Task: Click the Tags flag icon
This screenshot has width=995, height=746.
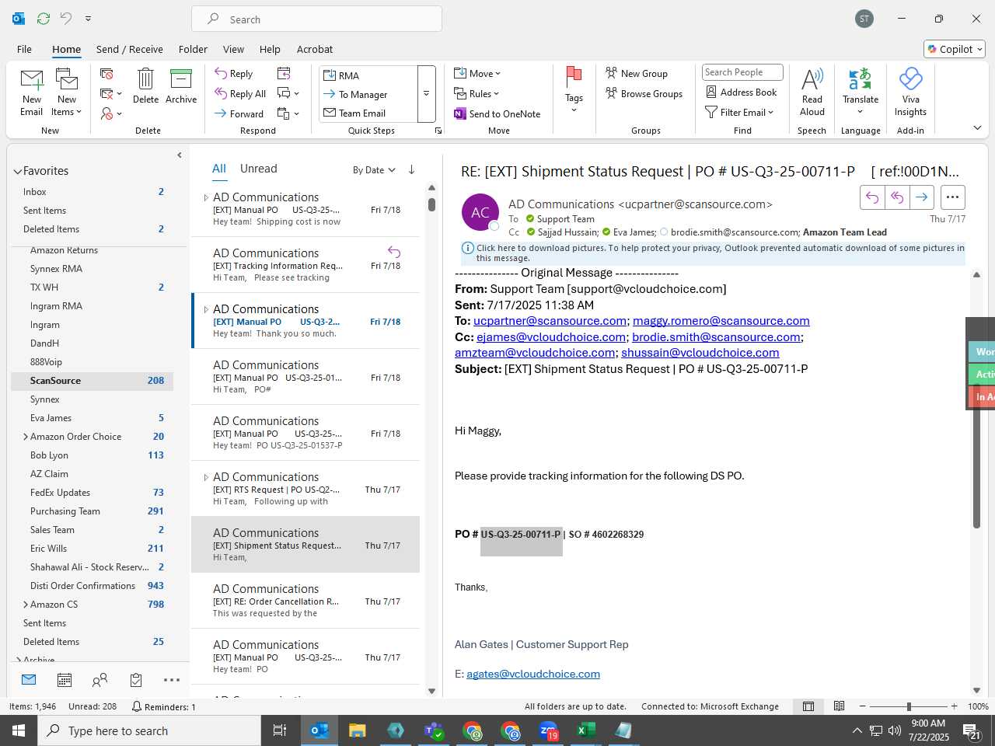Action: pos(574,77)
